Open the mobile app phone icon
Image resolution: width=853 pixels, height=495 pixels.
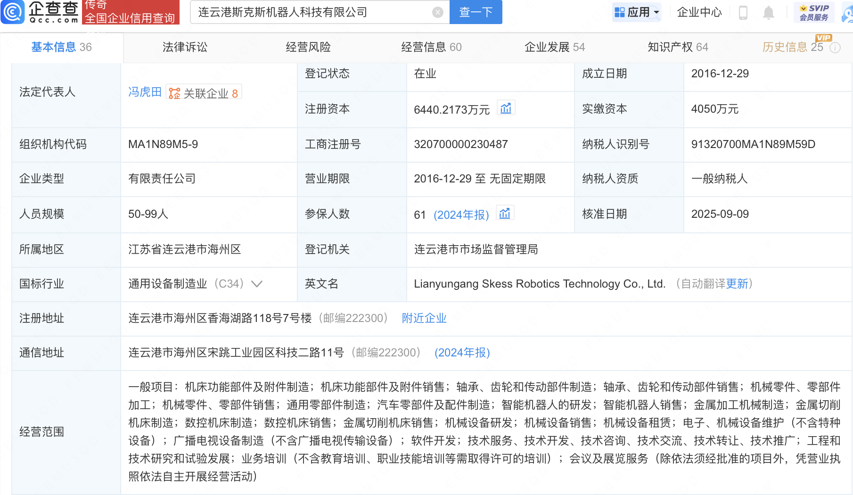pyautogui.click(x=743, y=13)
